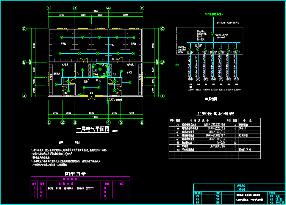286x205 pixels.
Task: Click the 4200 dimension text
Action: (x=131, y=113)
